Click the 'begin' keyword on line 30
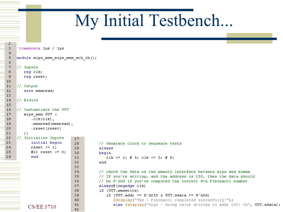 point(105,153)
